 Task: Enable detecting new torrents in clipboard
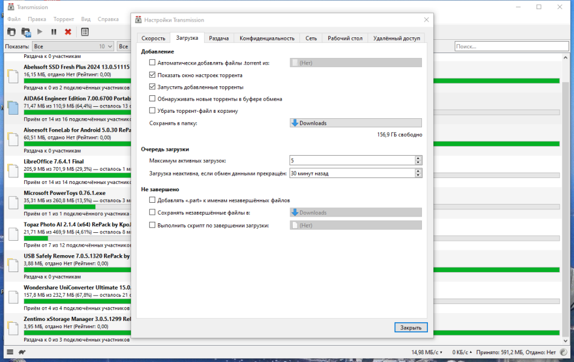(152, 98)
